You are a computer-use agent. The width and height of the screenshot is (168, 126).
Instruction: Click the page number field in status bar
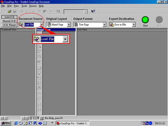pos(14,118)
